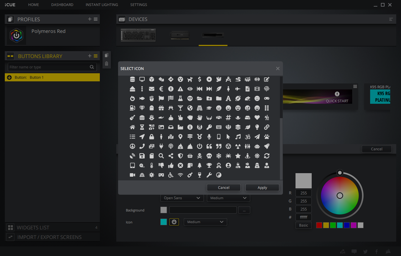Open the Profiles options menu
The width and height of the screenshot is (401, 256).
pyautogui.click(x=96, y=19)
